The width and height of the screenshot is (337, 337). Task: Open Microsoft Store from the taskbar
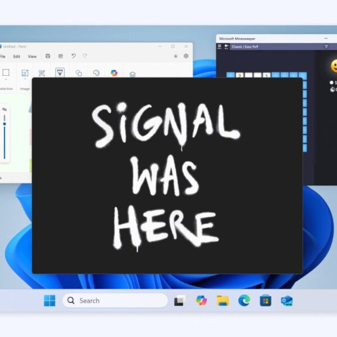(266, 300)
